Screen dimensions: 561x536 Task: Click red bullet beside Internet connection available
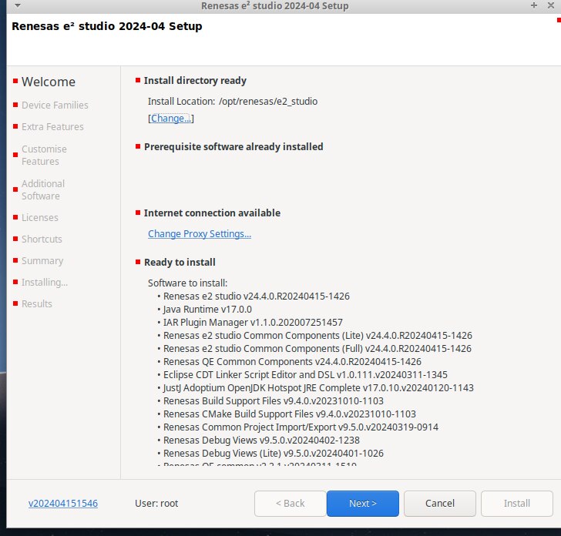pos(138,213)
